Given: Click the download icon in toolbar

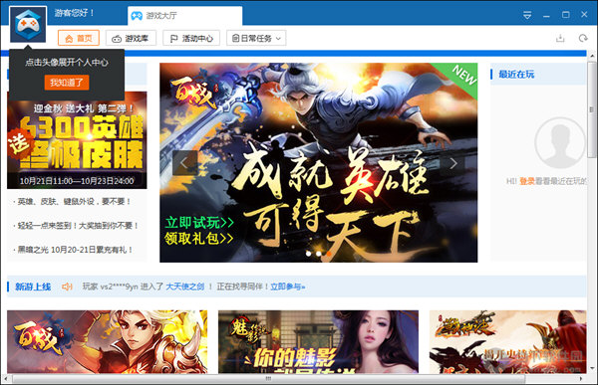Looking at the screenshot, I should pyautogui.click(x=560, y=38).
